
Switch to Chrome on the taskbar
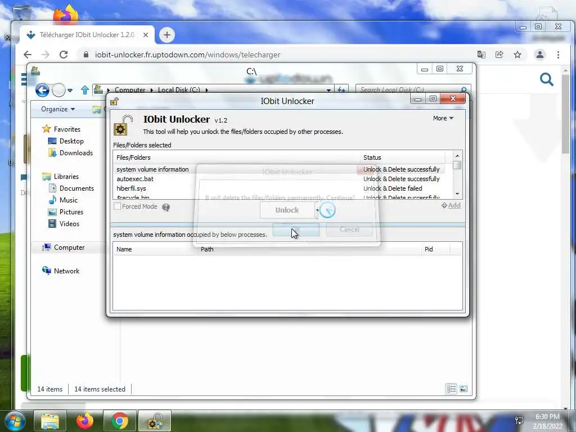tap(120, 421)
